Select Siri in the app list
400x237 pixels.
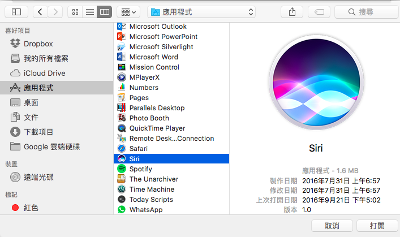click(171, 159)
